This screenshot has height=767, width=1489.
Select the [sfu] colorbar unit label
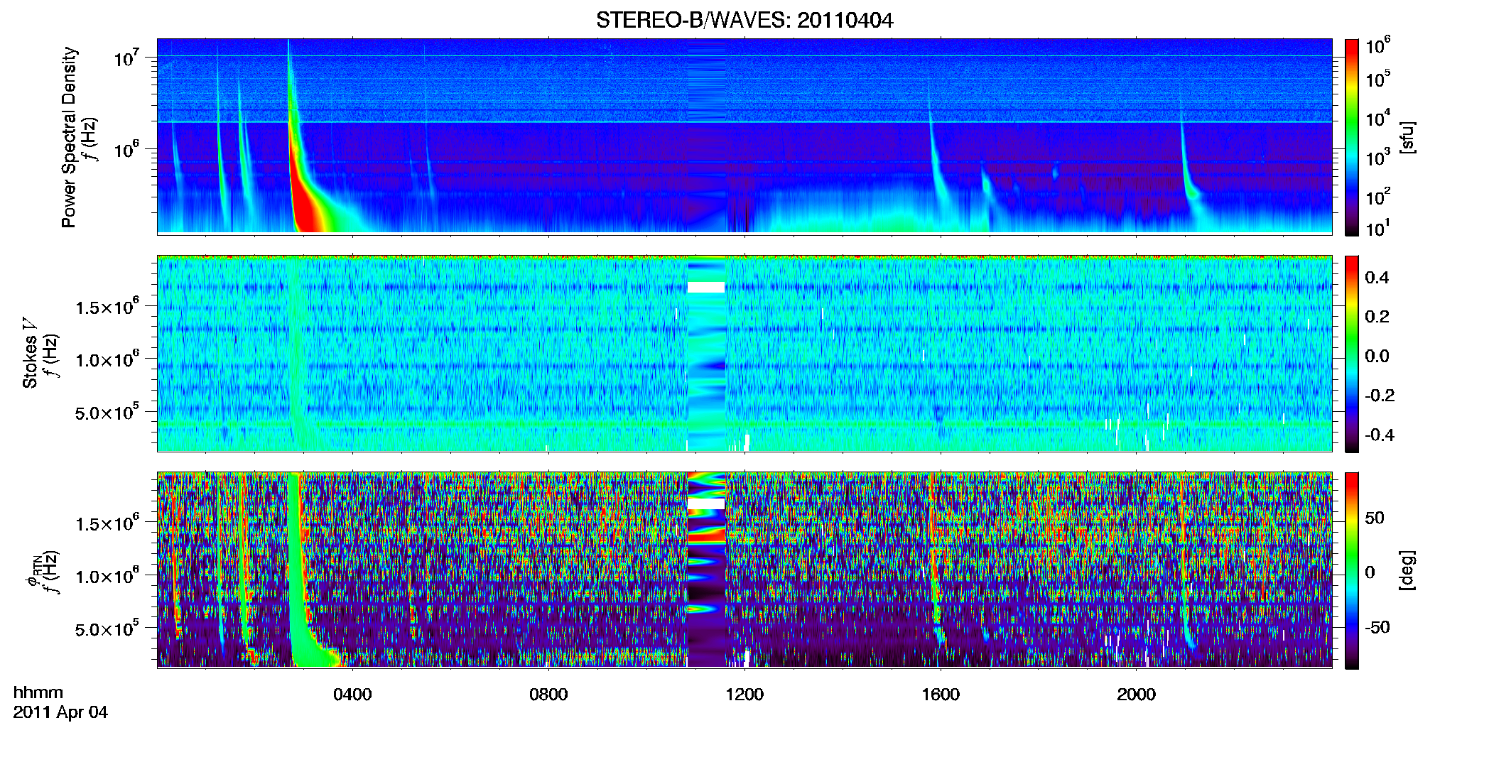(1407, 137)
